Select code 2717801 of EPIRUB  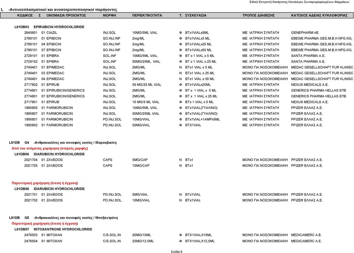(x=31, y=102)
